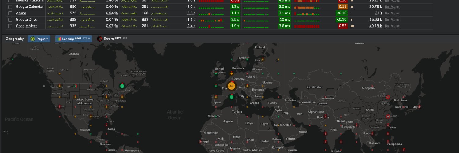Screen dimensions: 459x153
Task: Click the red marker beside Japan label
Action: pos(419,107)
